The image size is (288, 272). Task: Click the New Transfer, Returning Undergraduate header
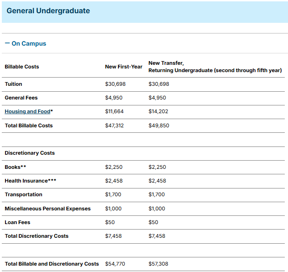pyautogui.click(x=215, y=67)
